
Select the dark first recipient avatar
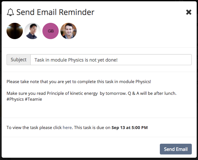tap(15, 31)
